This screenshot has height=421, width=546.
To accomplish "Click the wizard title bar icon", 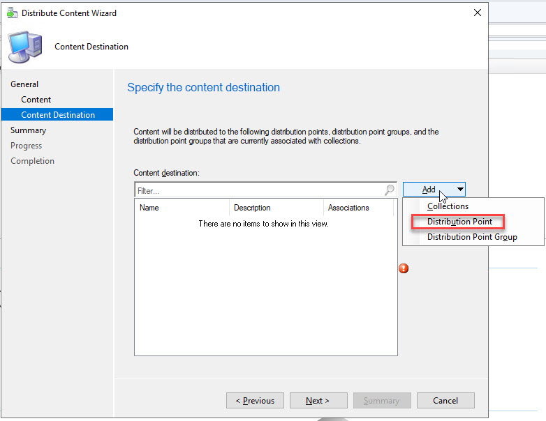I will pos(12,13).
